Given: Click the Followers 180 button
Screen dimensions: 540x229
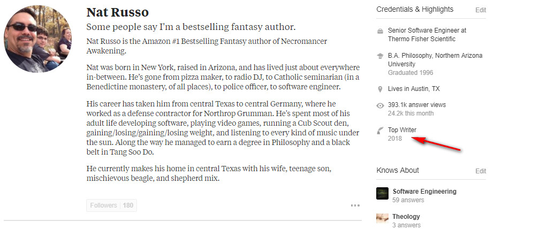Looking at the screenshot, I should [111, 205].
